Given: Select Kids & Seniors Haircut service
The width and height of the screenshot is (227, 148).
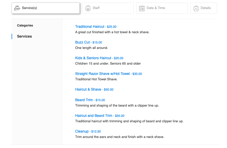Looking at the screenshot, I should click(x=93, y=58).
